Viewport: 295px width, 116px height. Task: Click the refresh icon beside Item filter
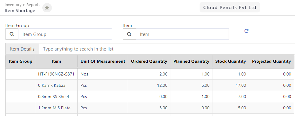coord(246,31)
